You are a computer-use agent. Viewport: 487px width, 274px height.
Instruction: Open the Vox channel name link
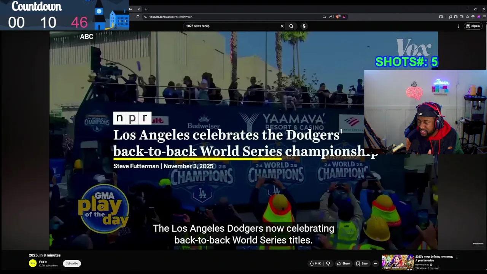coord(41,262)
